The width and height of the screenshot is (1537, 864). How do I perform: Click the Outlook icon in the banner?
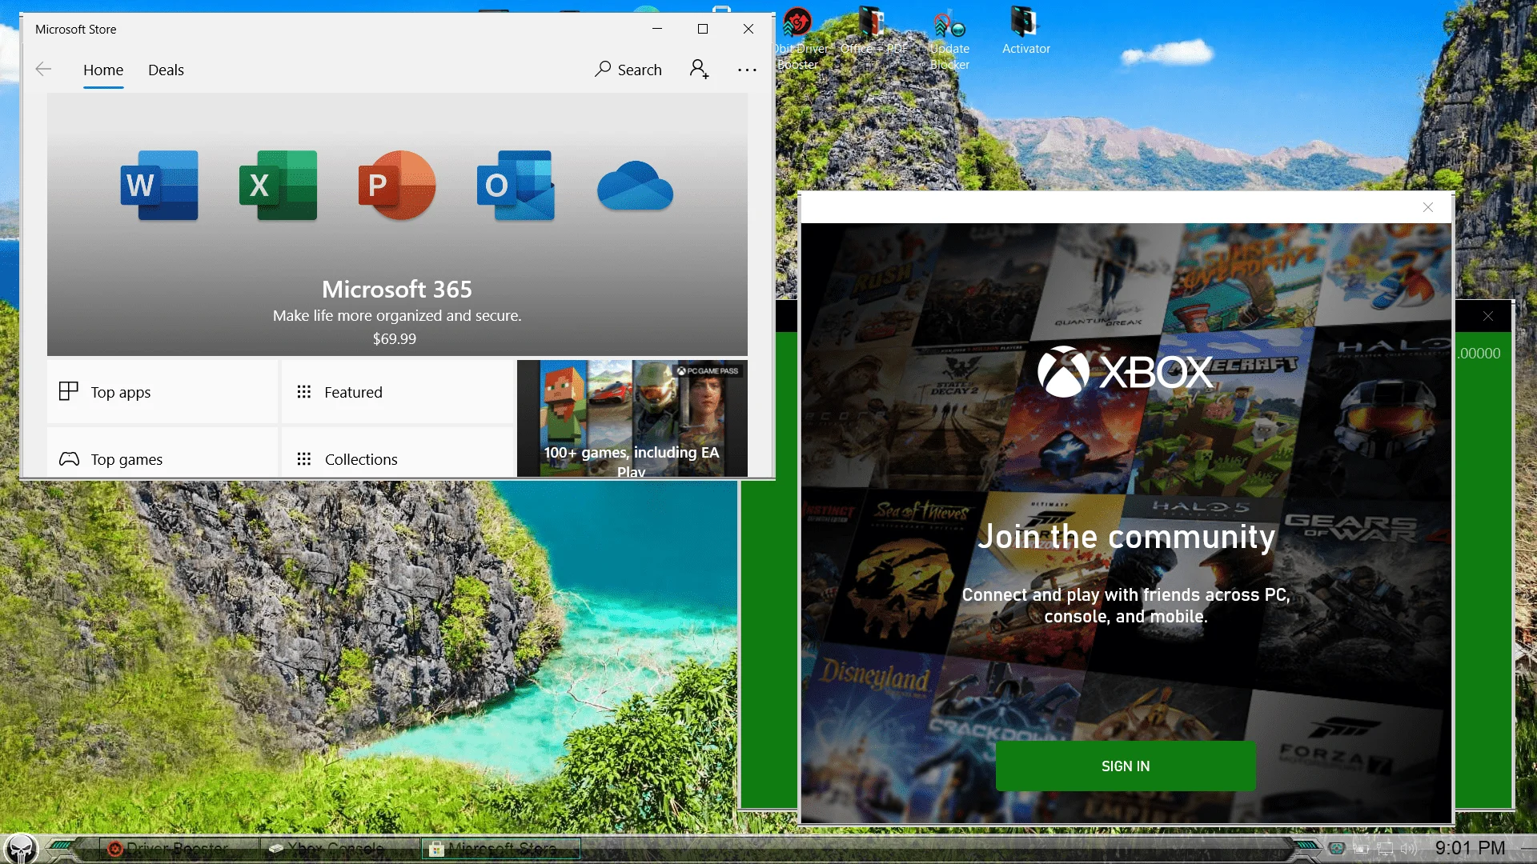pyautogui.click(x=516, y=186)
